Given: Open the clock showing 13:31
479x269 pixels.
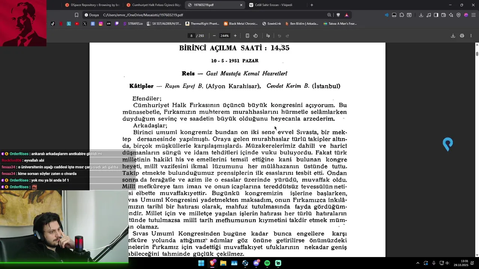Looking at the screenshot, I should click(x=461, y=263).
